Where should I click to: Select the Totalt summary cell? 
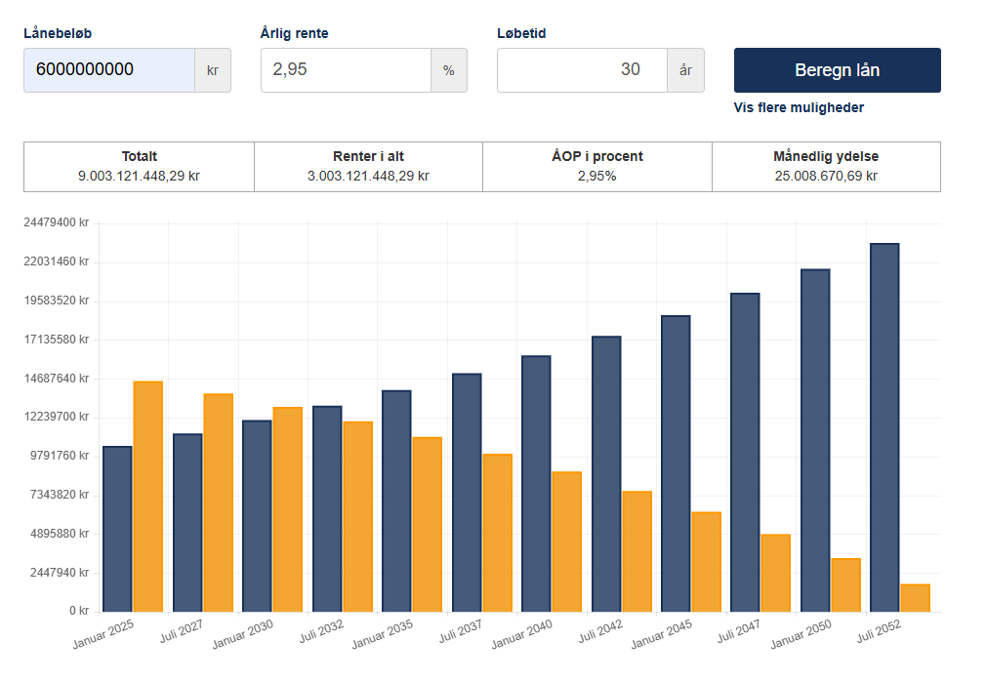pyautogui.click(x=139, y=167)
